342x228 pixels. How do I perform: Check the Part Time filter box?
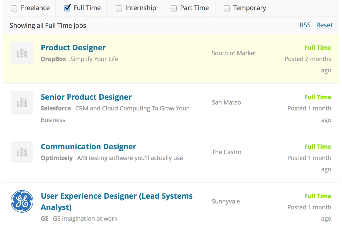174,8
